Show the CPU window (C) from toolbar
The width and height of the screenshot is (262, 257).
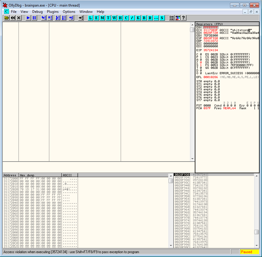point(126,18)
